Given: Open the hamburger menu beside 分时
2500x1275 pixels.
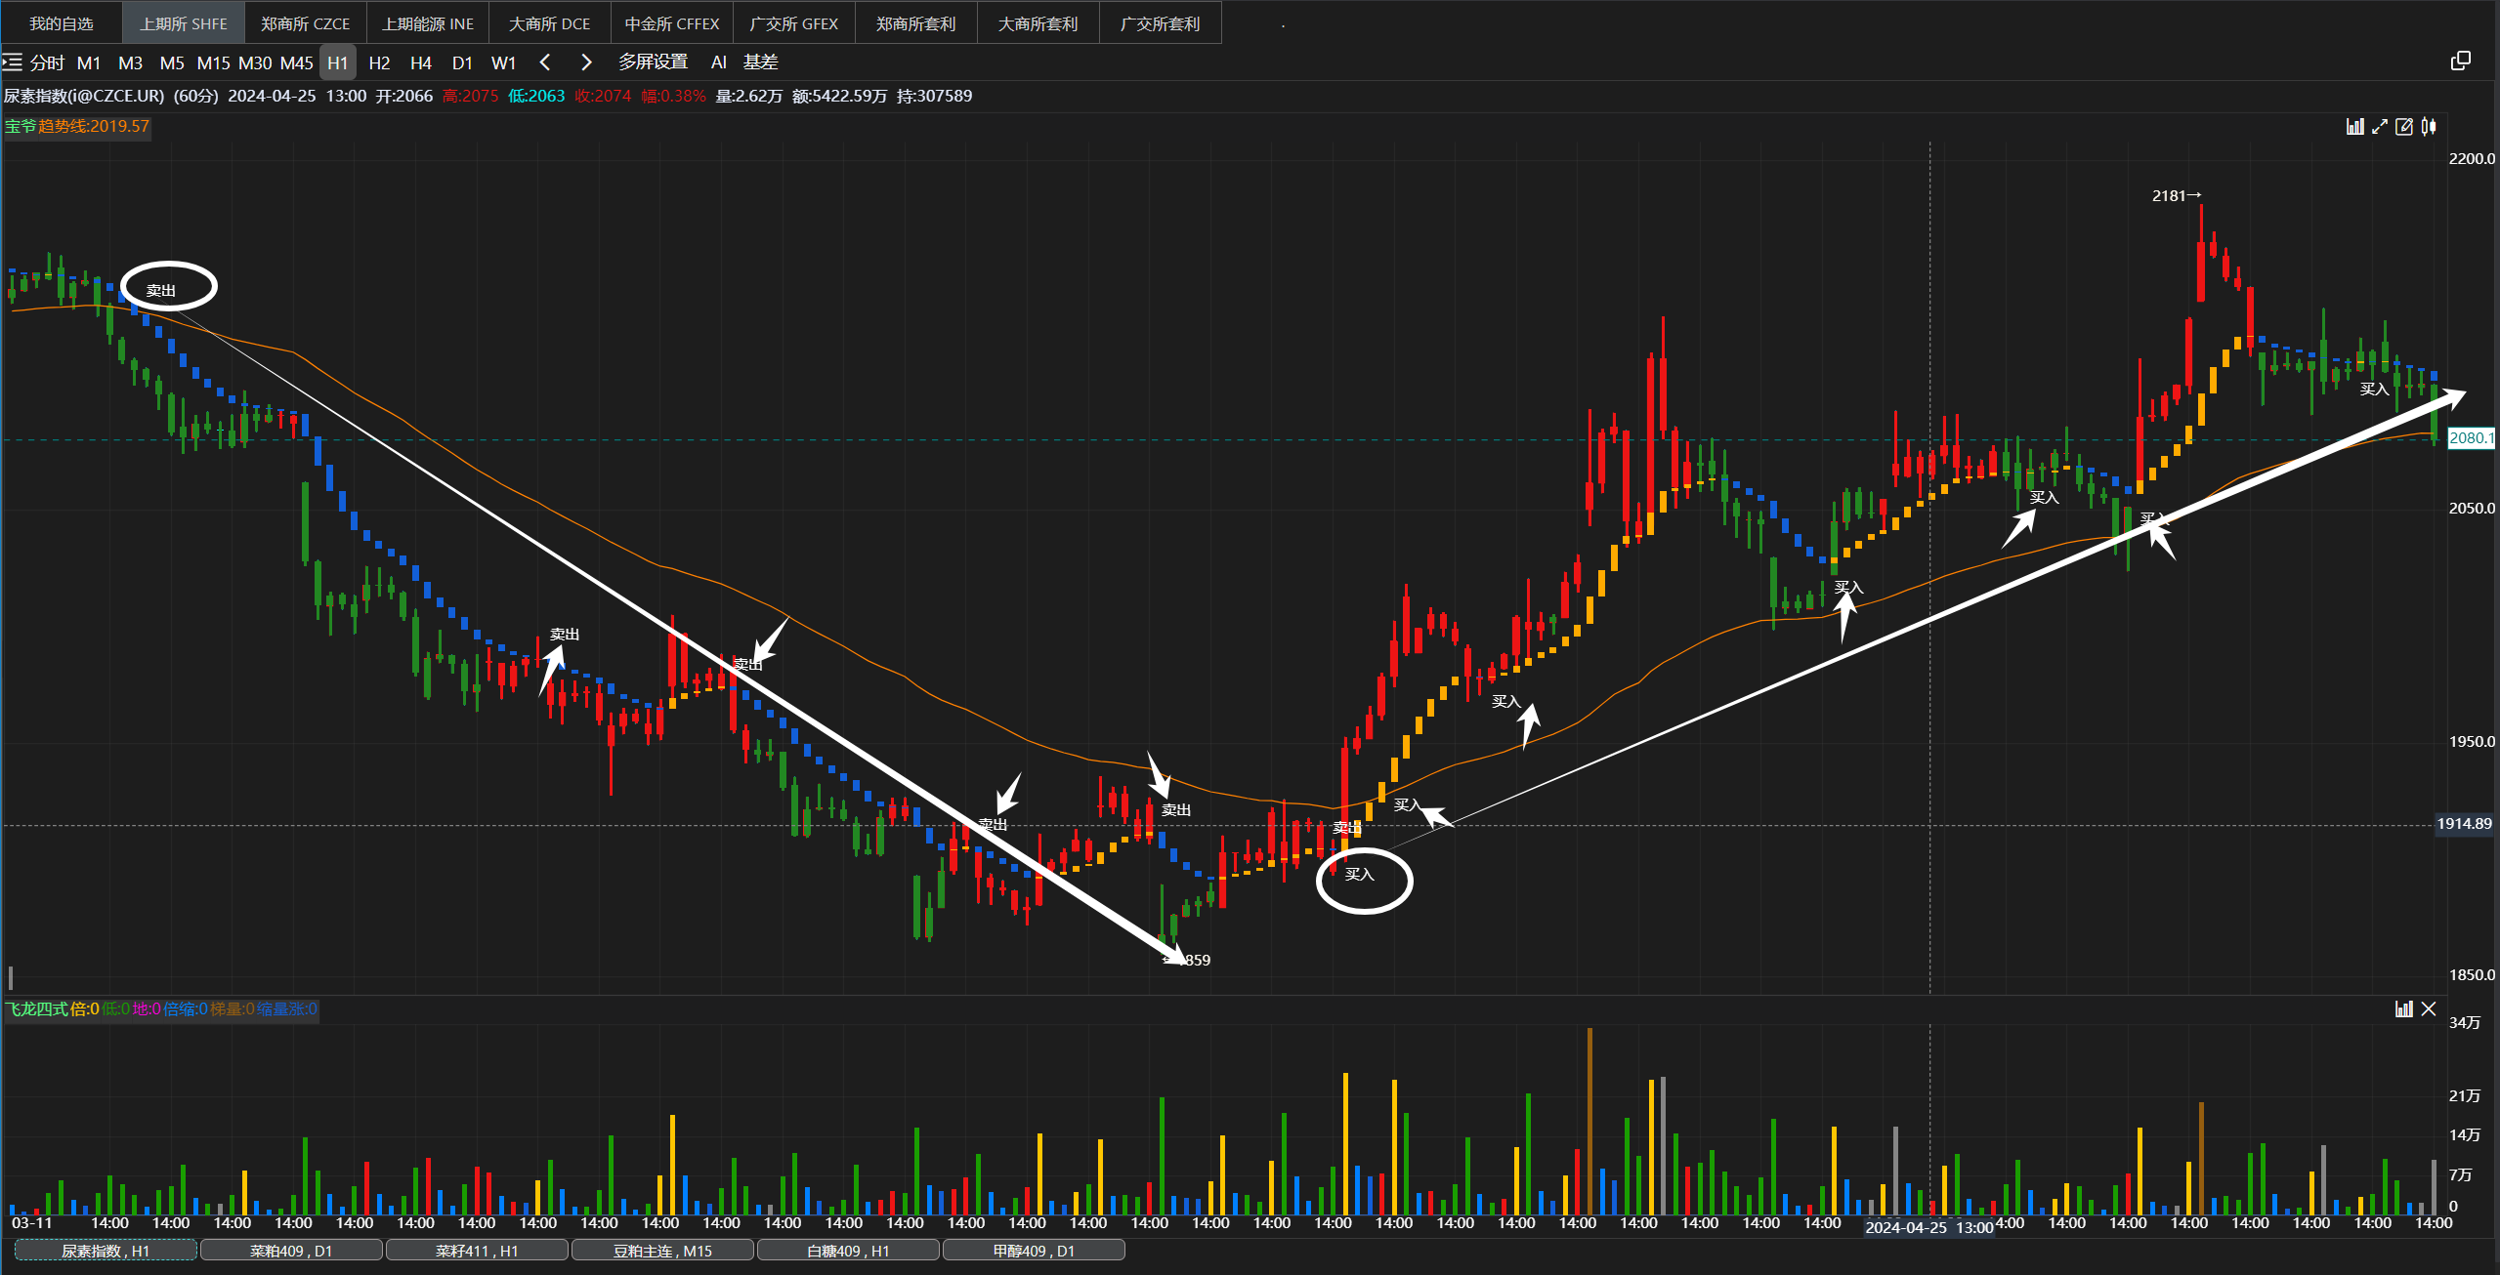Looking at the screenshot, I should point(12,62).
